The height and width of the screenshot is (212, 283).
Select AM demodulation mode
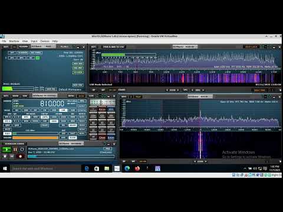[17, 110]
